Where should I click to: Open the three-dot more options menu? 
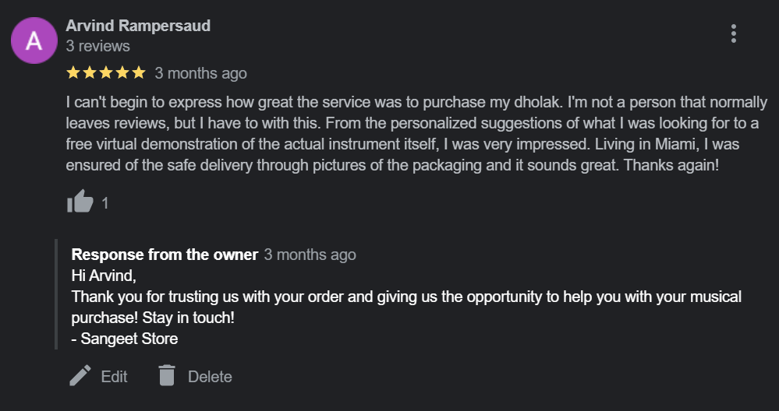coord(733,33)
